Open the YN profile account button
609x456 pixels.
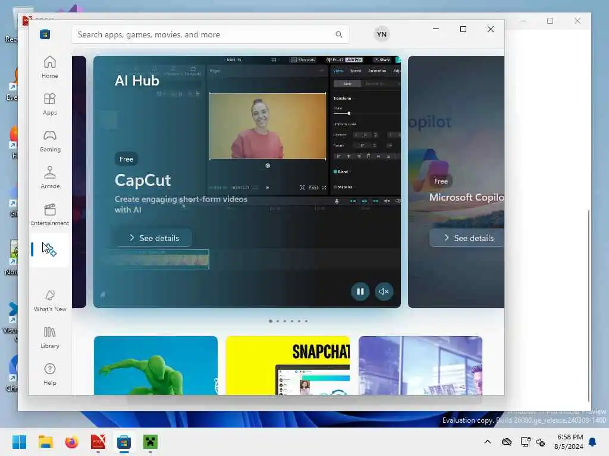coord(382,34)
